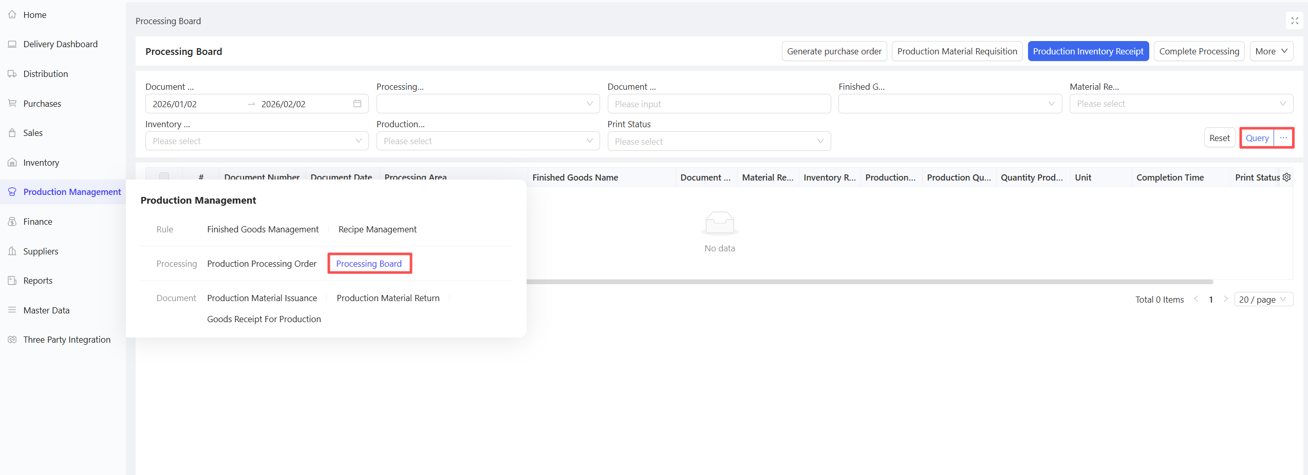Click the Delivery Dashboard monitor icon

pos(12,44)
